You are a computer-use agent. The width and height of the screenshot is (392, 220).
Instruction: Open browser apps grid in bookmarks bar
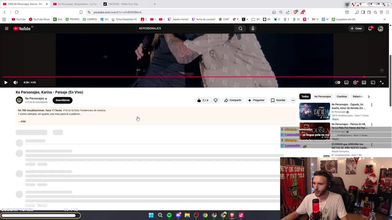pos(4,19)
